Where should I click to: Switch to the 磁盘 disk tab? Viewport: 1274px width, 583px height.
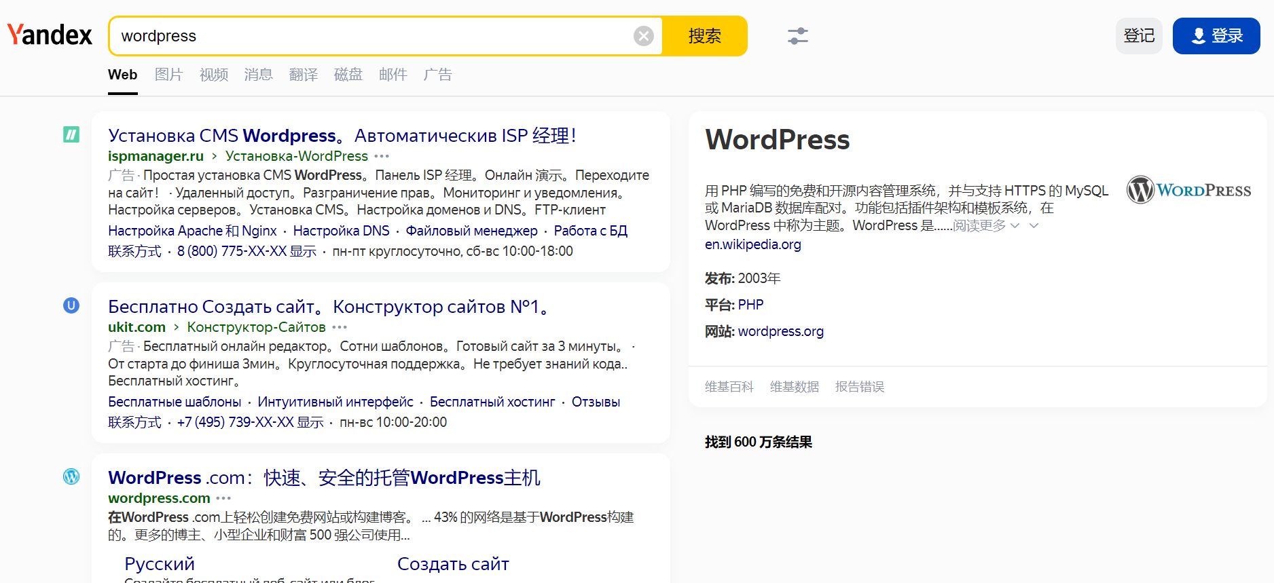[x=348, y=75]
